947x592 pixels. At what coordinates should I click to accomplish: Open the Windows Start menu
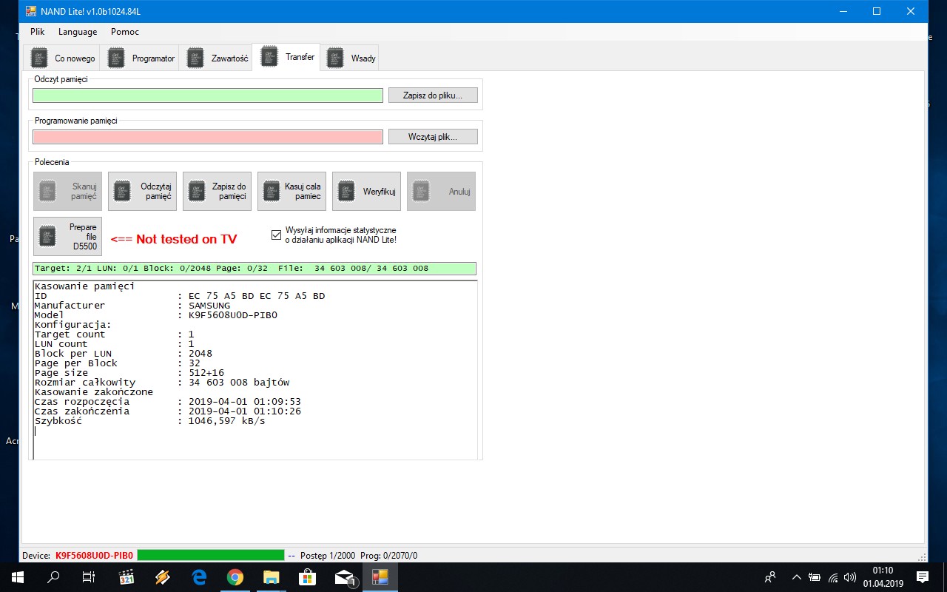(x=18, y=577)
